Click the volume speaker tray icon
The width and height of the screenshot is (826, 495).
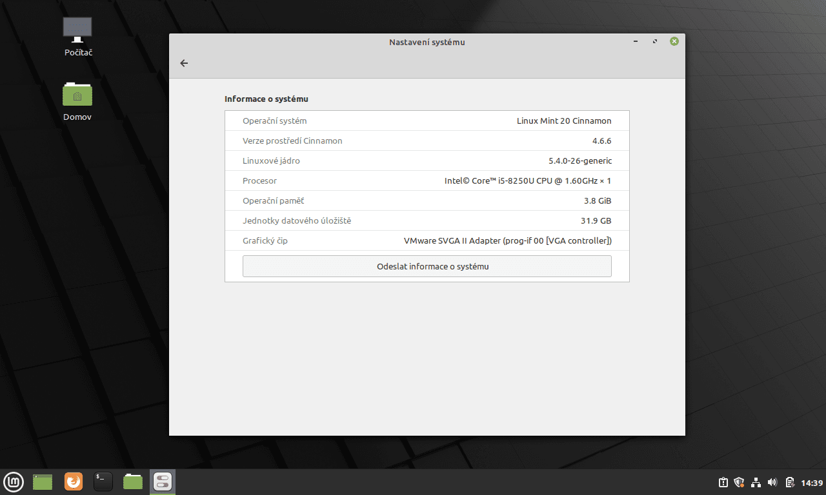click(x=772, y=481)
